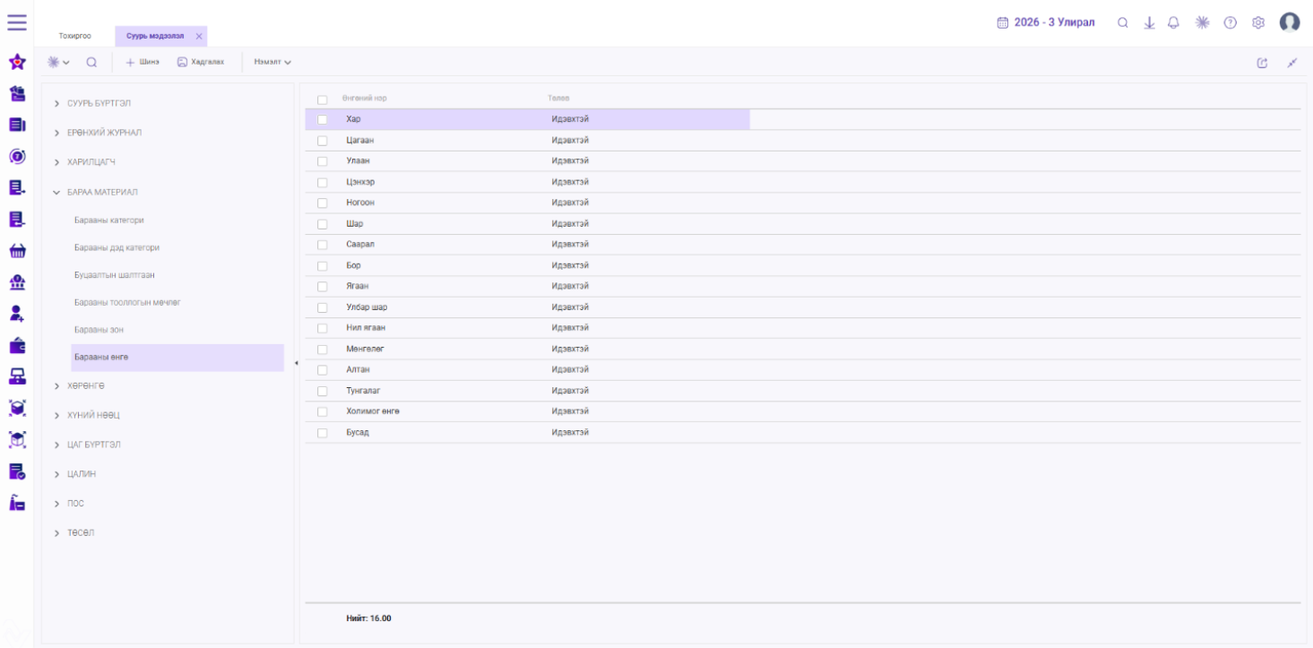The height and width of the screenshot is (648, 1313).
Task: Click the star icon in left sidebar
Action: pyautogui.click(x=17, y=62)
